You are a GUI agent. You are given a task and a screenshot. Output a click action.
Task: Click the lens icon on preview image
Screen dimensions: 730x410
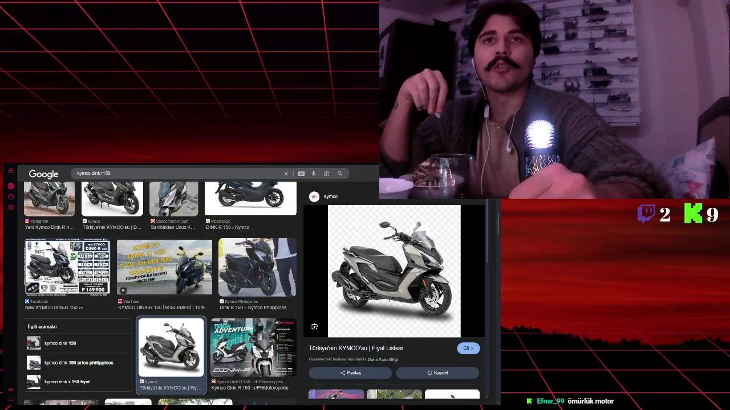314,326
